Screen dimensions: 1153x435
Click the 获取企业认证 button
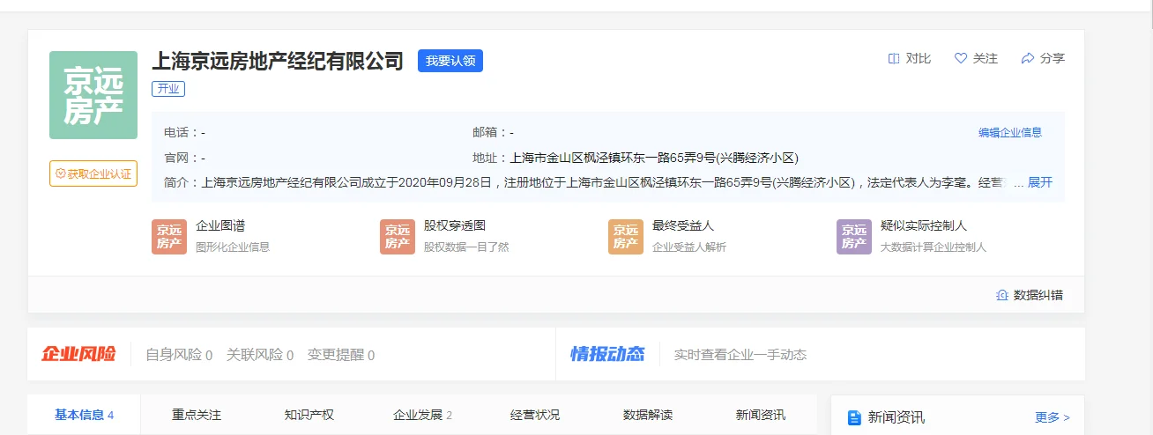93,173
